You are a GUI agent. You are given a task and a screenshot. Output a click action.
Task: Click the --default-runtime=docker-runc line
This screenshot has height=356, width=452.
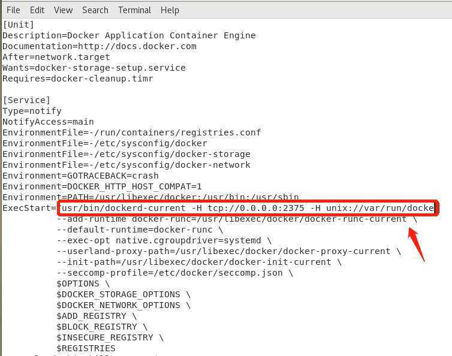point(140,230)
